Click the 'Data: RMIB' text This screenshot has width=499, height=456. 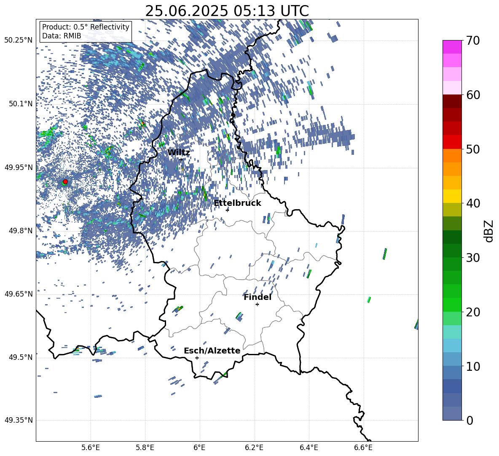(x=62, y=36)
